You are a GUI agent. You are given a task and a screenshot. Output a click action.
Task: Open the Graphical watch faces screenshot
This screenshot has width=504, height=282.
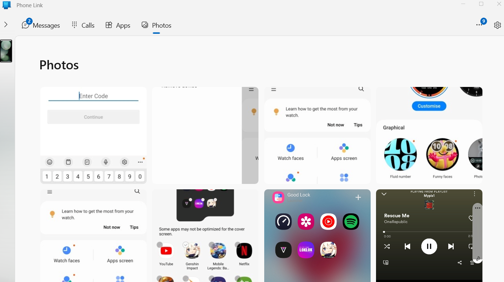click(429, 135)
